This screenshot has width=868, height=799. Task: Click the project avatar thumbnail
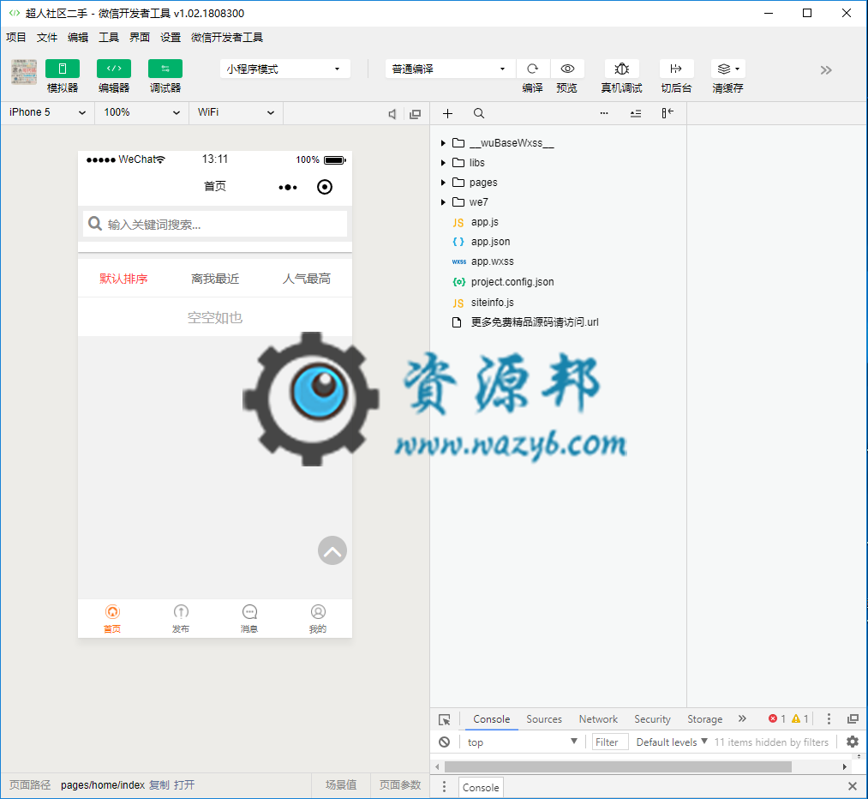24,72
